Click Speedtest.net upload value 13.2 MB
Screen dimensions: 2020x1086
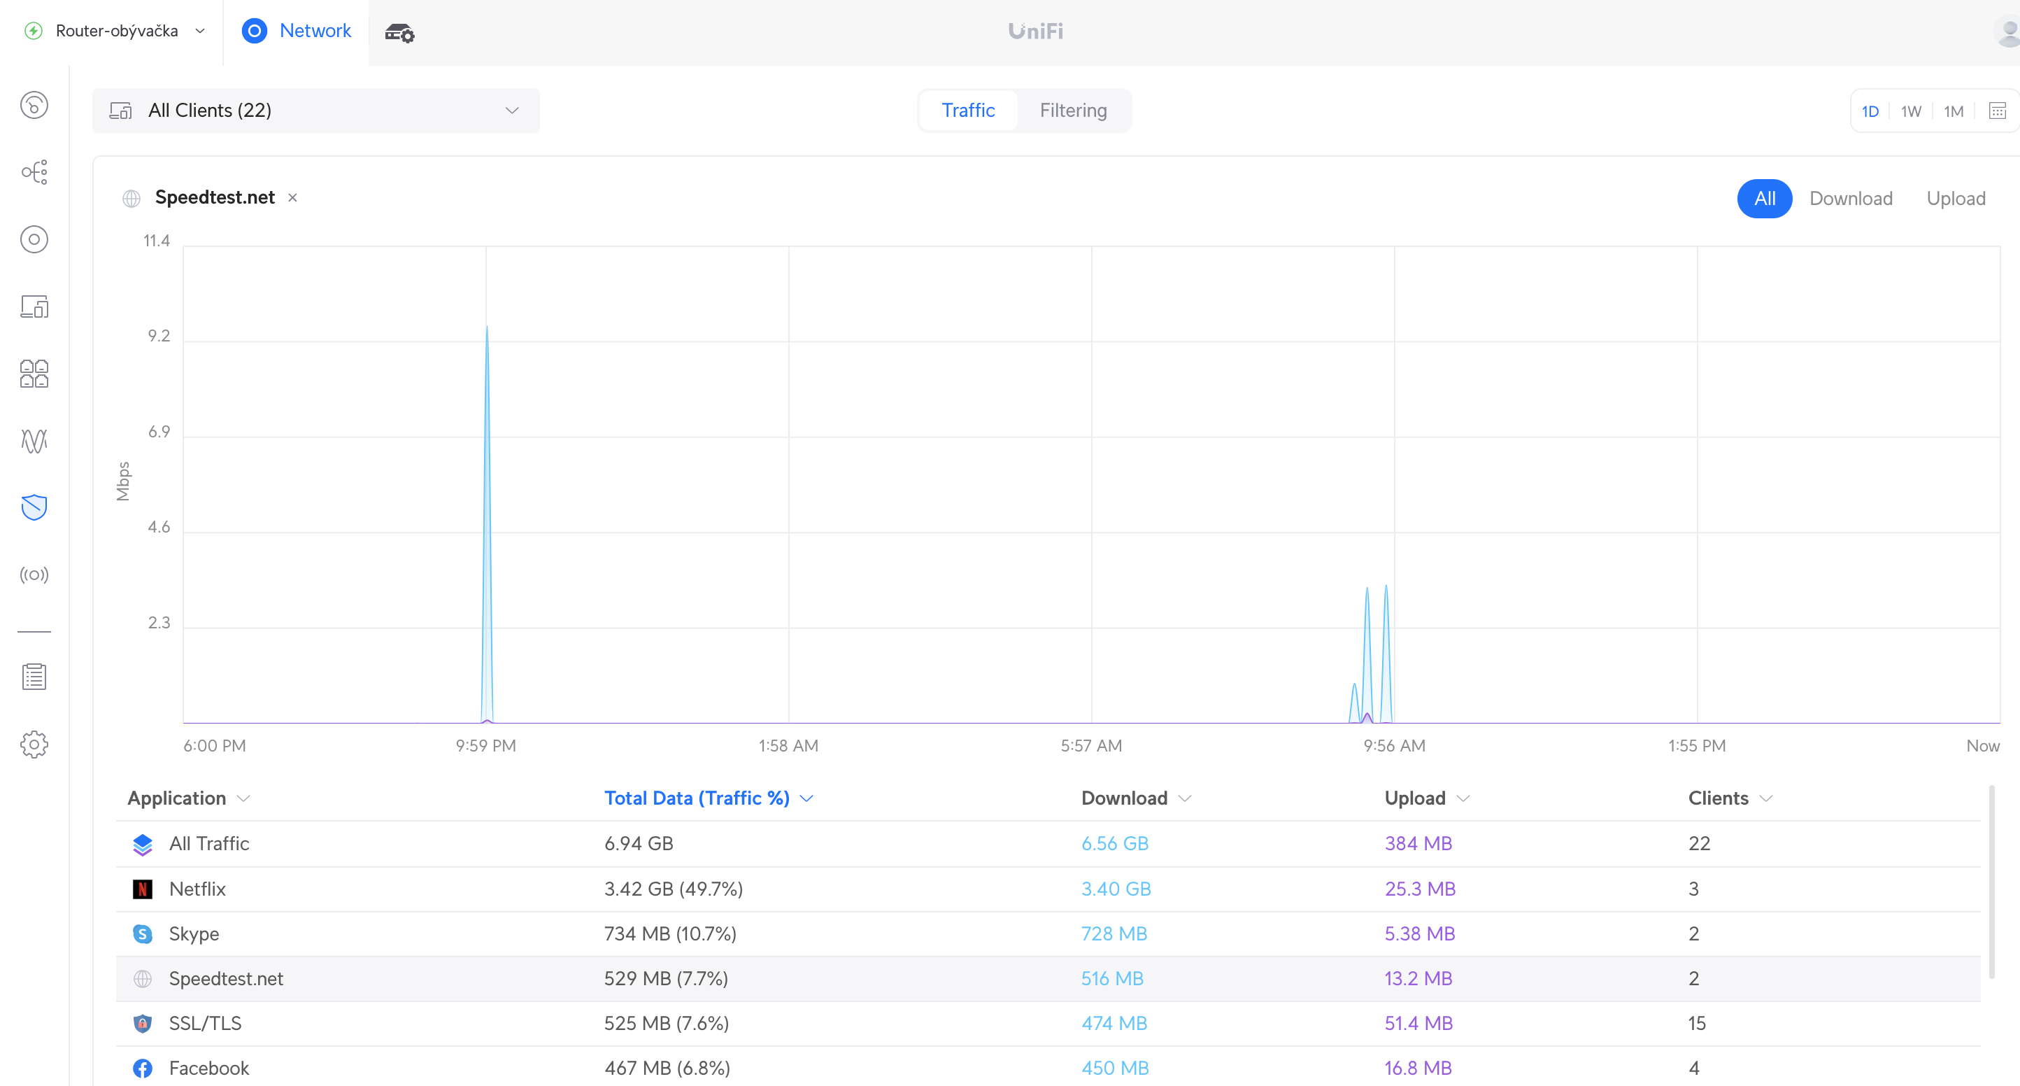[1418, 978]
